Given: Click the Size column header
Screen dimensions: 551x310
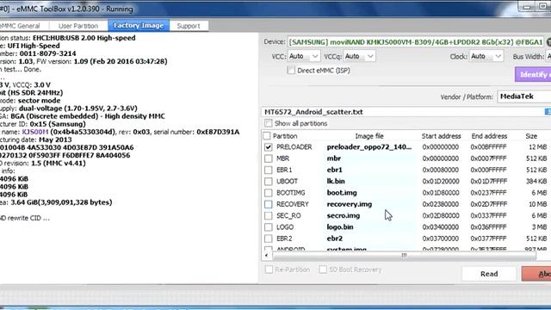Looking at the screenshot, I should [x=531, y=136].
